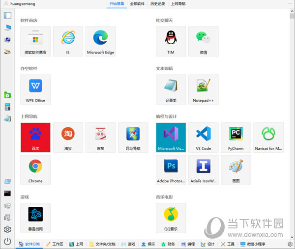
Task: Open the 京东 tile
Action: tap(100, 138)
